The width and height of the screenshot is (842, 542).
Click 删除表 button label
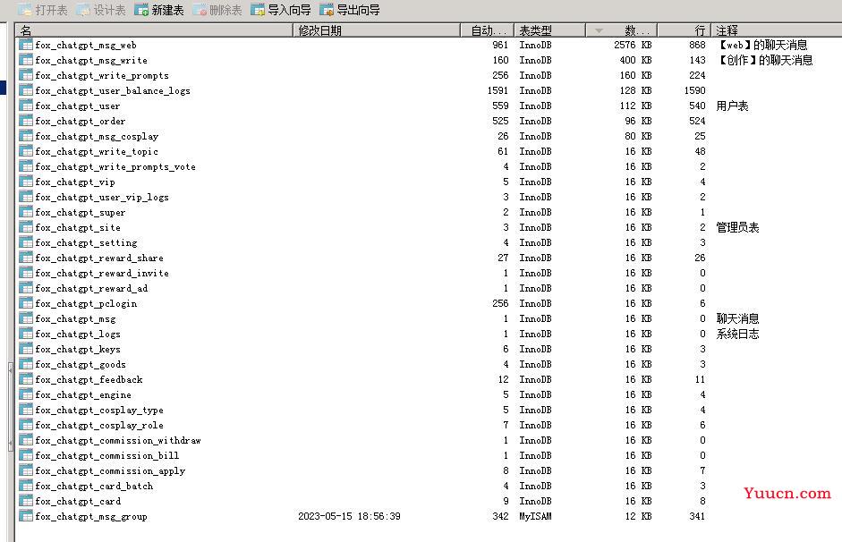[x=225, y=10]
